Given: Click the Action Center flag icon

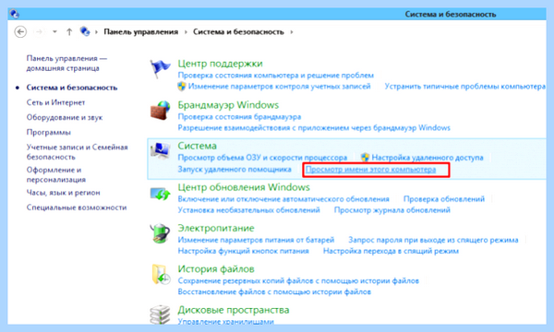Looking at the screenshot, I should pos(160,68).
